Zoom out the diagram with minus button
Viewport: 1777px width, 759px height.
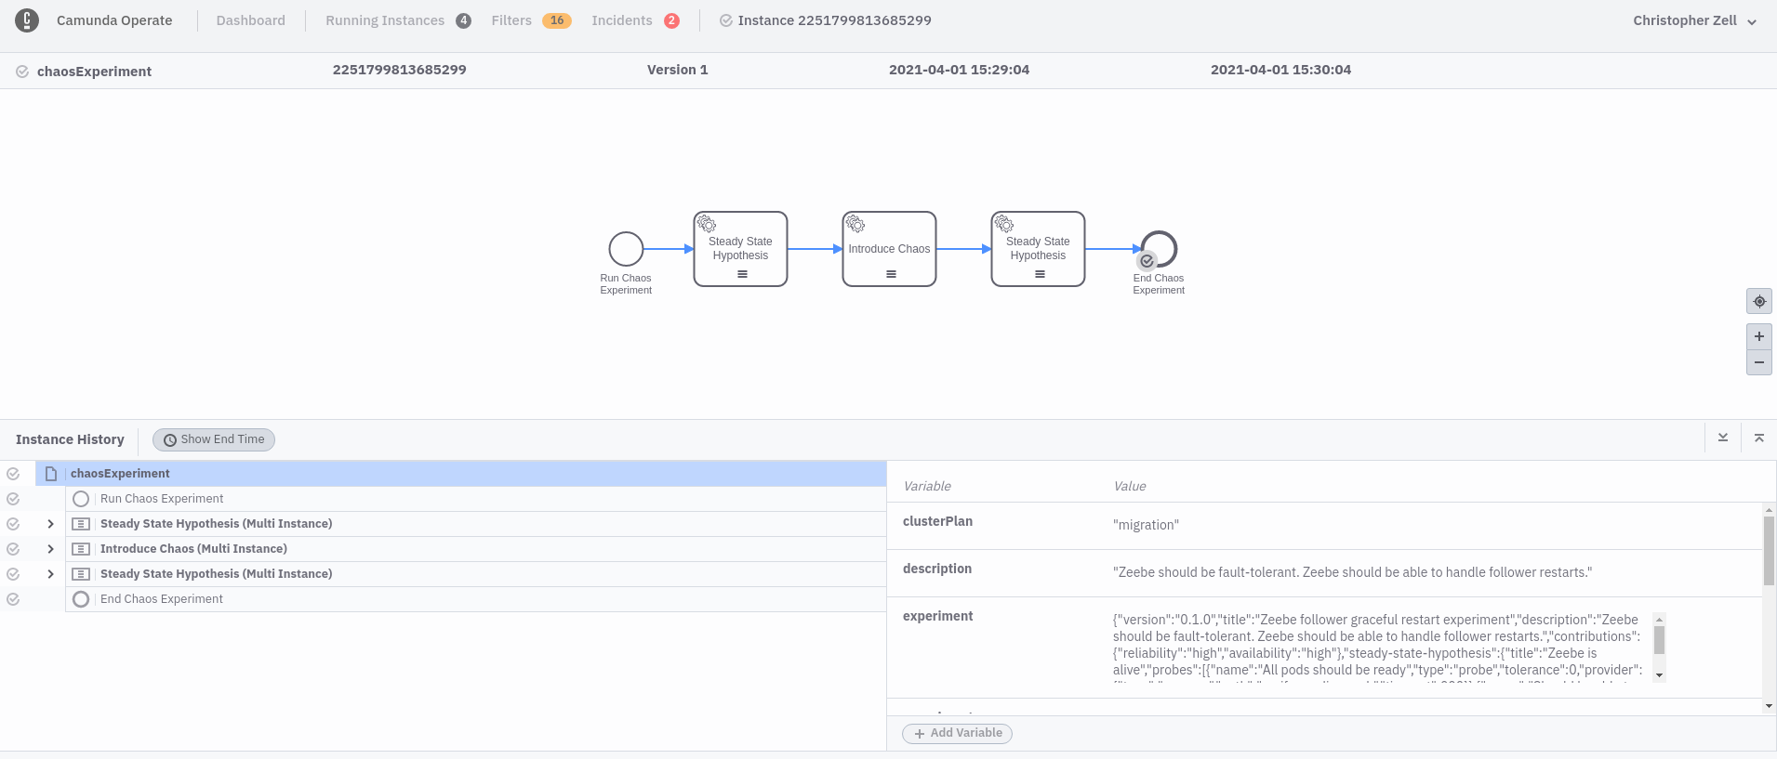pos(1759,362)
